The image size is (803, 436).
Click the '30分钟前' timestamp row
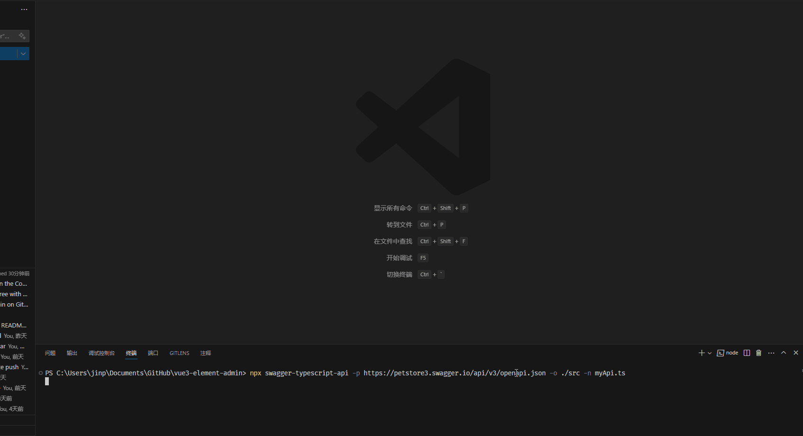click(18, 273)
